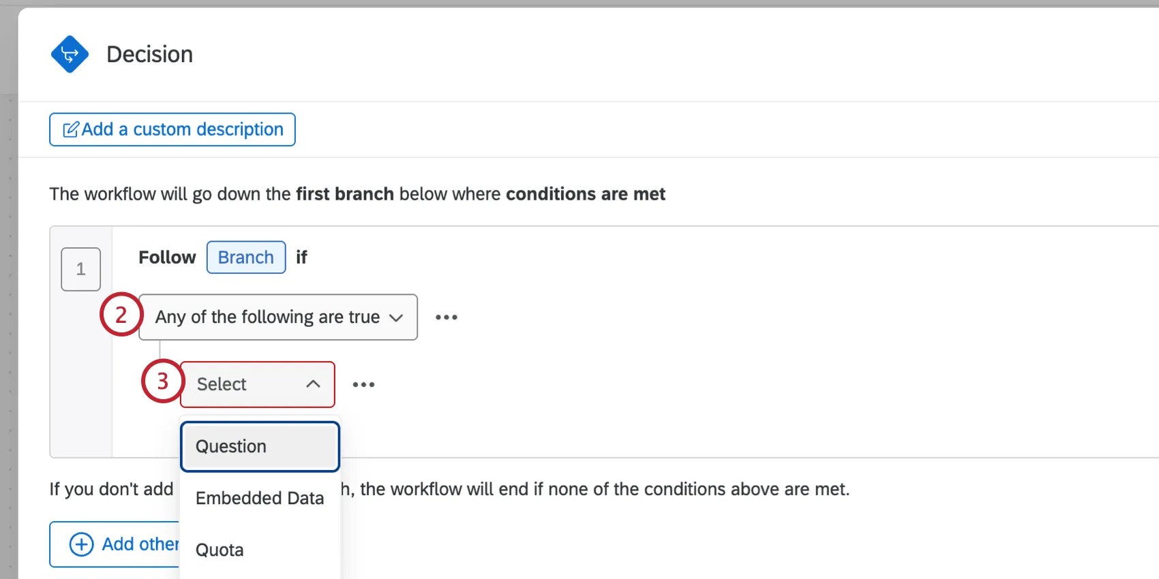
Task: Click the pencil icon on the description button
Action: click(x=70, y=129)
